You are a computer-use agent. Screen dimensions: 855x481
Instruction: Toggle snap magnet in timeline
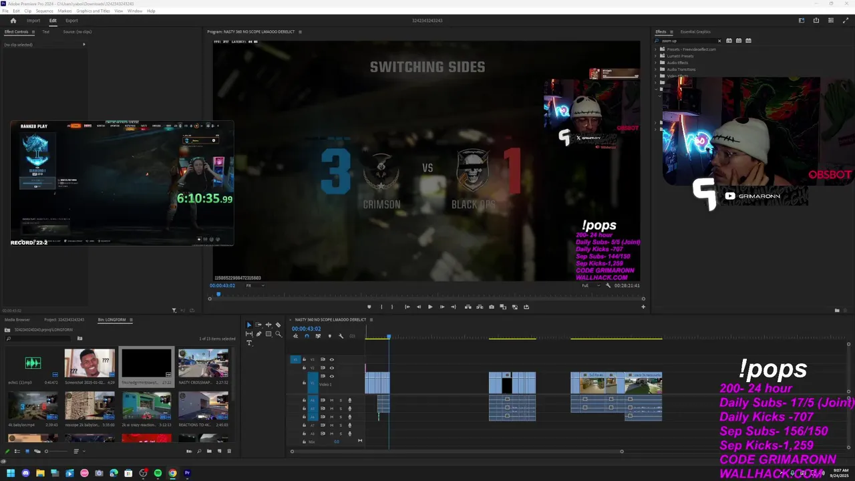[x=307, y=336]
